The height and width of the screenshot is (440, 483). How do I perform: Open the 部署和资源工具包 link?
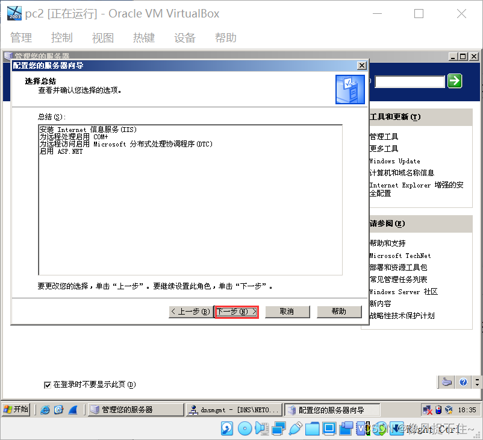[398, 268]
